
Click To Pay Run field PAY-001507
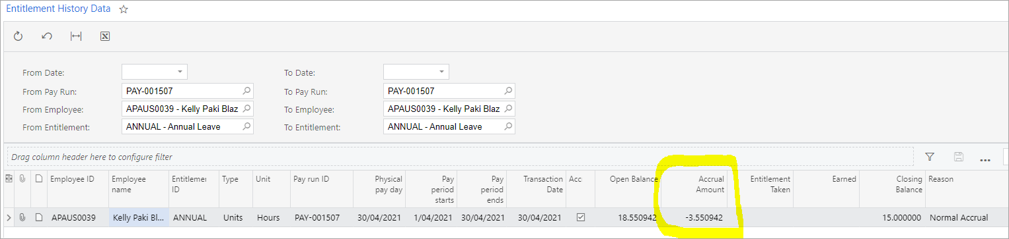449,91
